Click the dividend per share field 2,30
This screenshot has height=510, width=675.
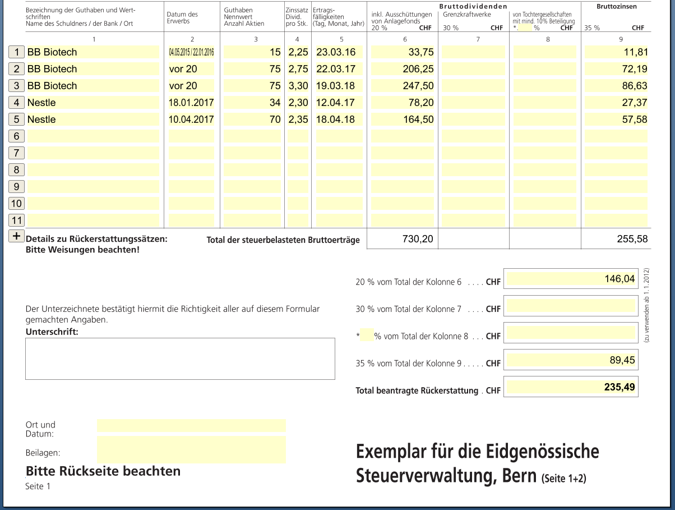point(298,103)
